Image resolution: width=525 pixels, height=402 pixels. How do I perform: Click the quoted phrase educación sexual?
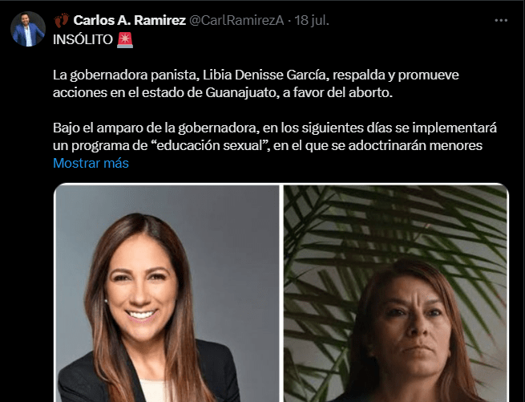[x=210, y=145]
